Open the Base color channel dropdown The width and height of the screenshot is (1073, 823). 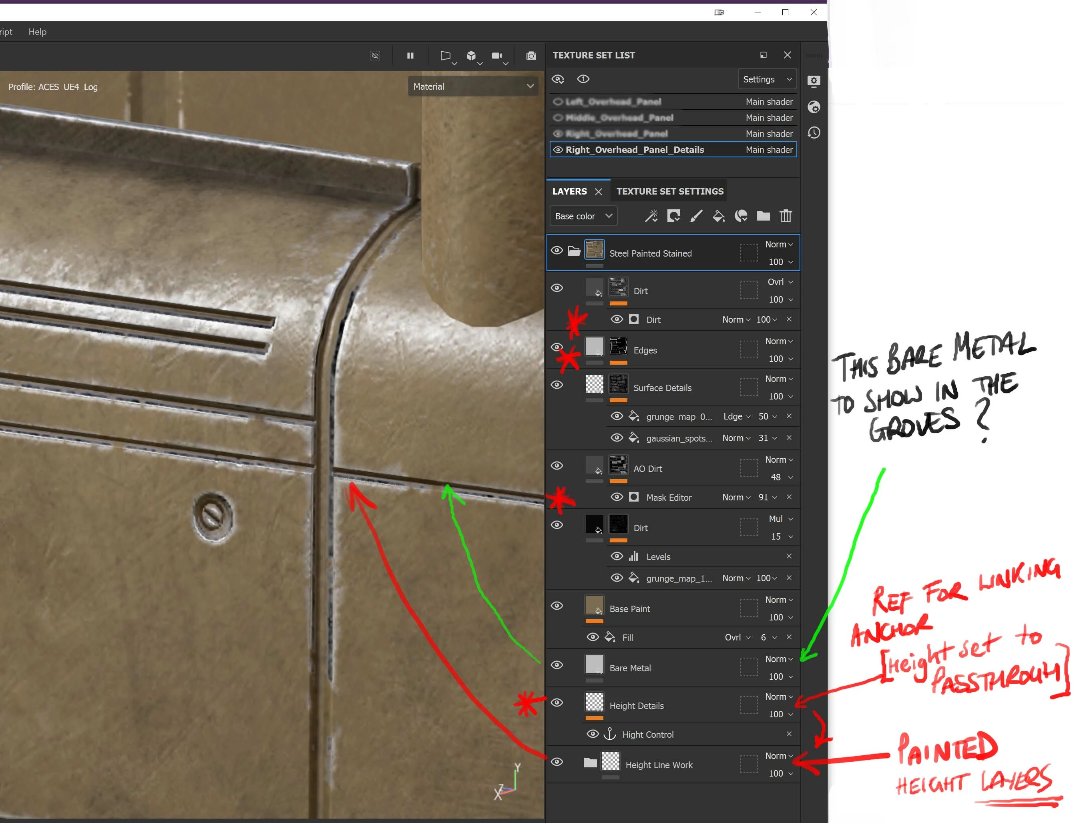click(583, 216)
